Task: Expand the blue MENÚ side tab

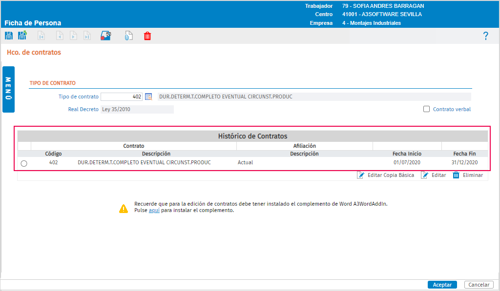Action: point(9,89)
